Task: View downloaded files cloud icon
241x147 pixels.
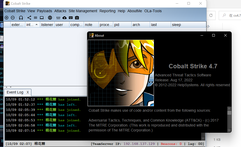Action: 65,18
